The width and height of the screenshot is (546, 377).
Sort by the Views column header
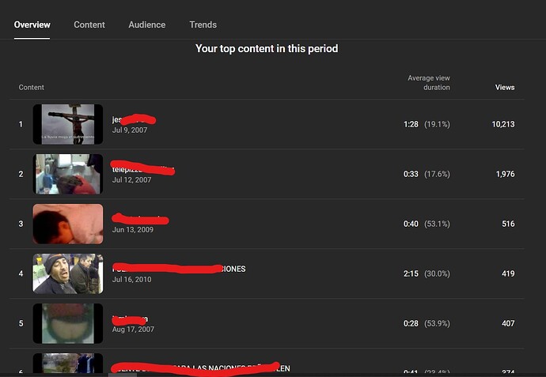click(x=505, y=87)
